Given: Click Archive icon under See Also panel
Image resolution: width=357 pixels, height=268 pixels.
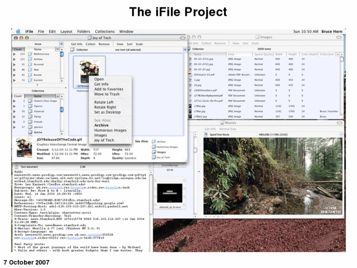Looking at the screenshot, I should pyautogui.click(x=154, y=142).
